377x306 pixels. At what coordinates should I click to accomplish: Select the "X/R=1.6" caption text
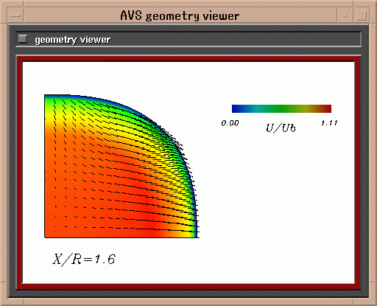pos(83,260)
